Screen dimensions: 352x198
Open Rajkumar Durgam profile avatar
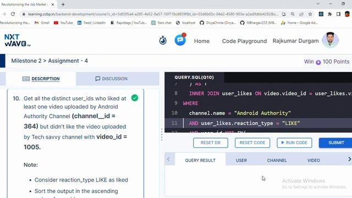coord(330,40)
